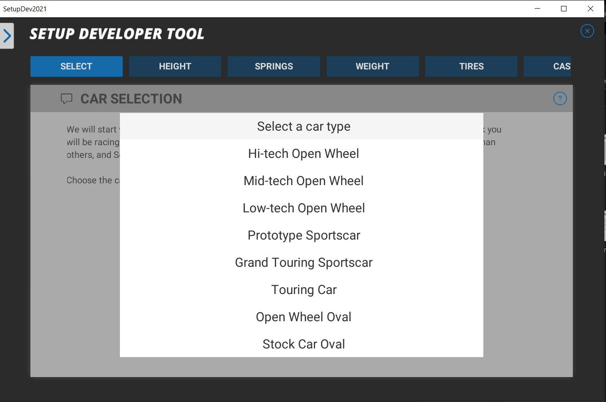Screen dimensions: 606x402
Task: Open the SPRINGS tab
Action: click(x=273, y=66)
